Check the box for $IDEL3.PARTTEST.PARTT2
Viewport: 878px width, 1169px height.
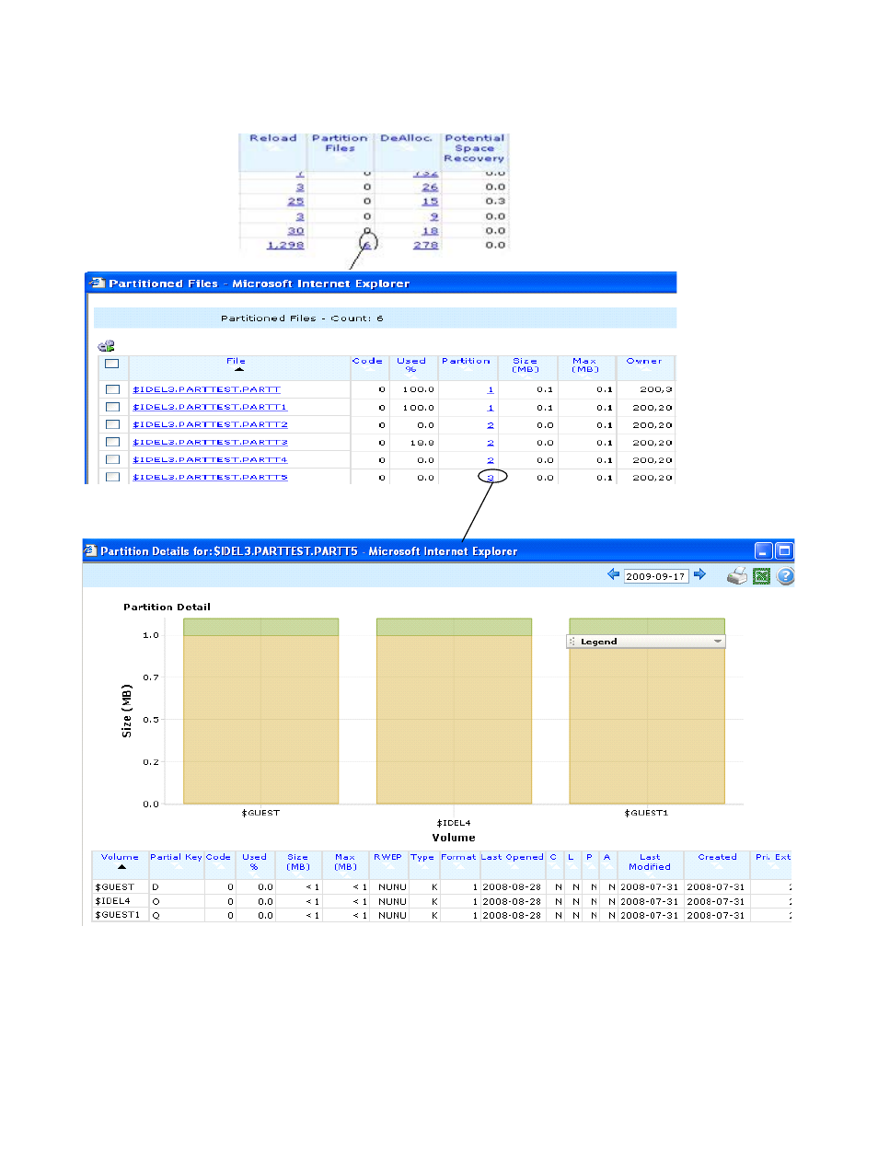(112, 424)
